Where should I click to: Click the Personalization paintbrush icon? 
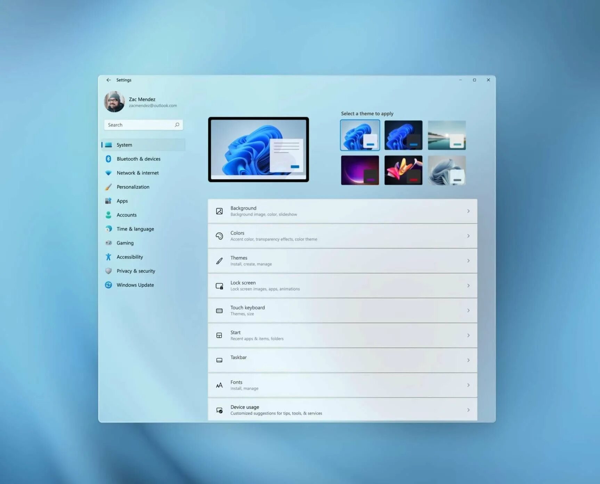click(108, 187)
